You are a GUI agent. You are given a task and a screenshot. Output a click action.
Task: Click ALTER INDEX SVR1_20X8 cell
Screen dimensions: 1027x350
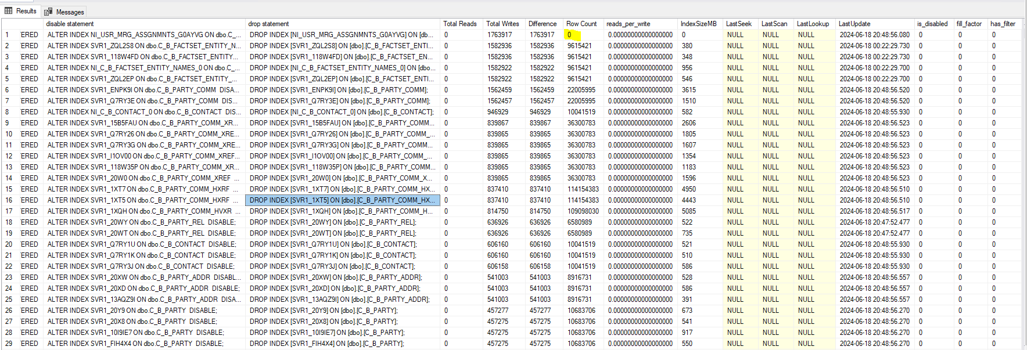coord(144,322)
